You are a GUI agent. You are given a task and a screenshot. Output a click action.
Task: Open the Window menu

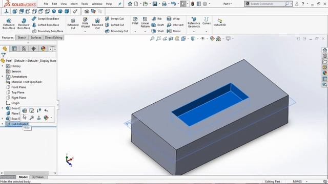coord(97,4)
